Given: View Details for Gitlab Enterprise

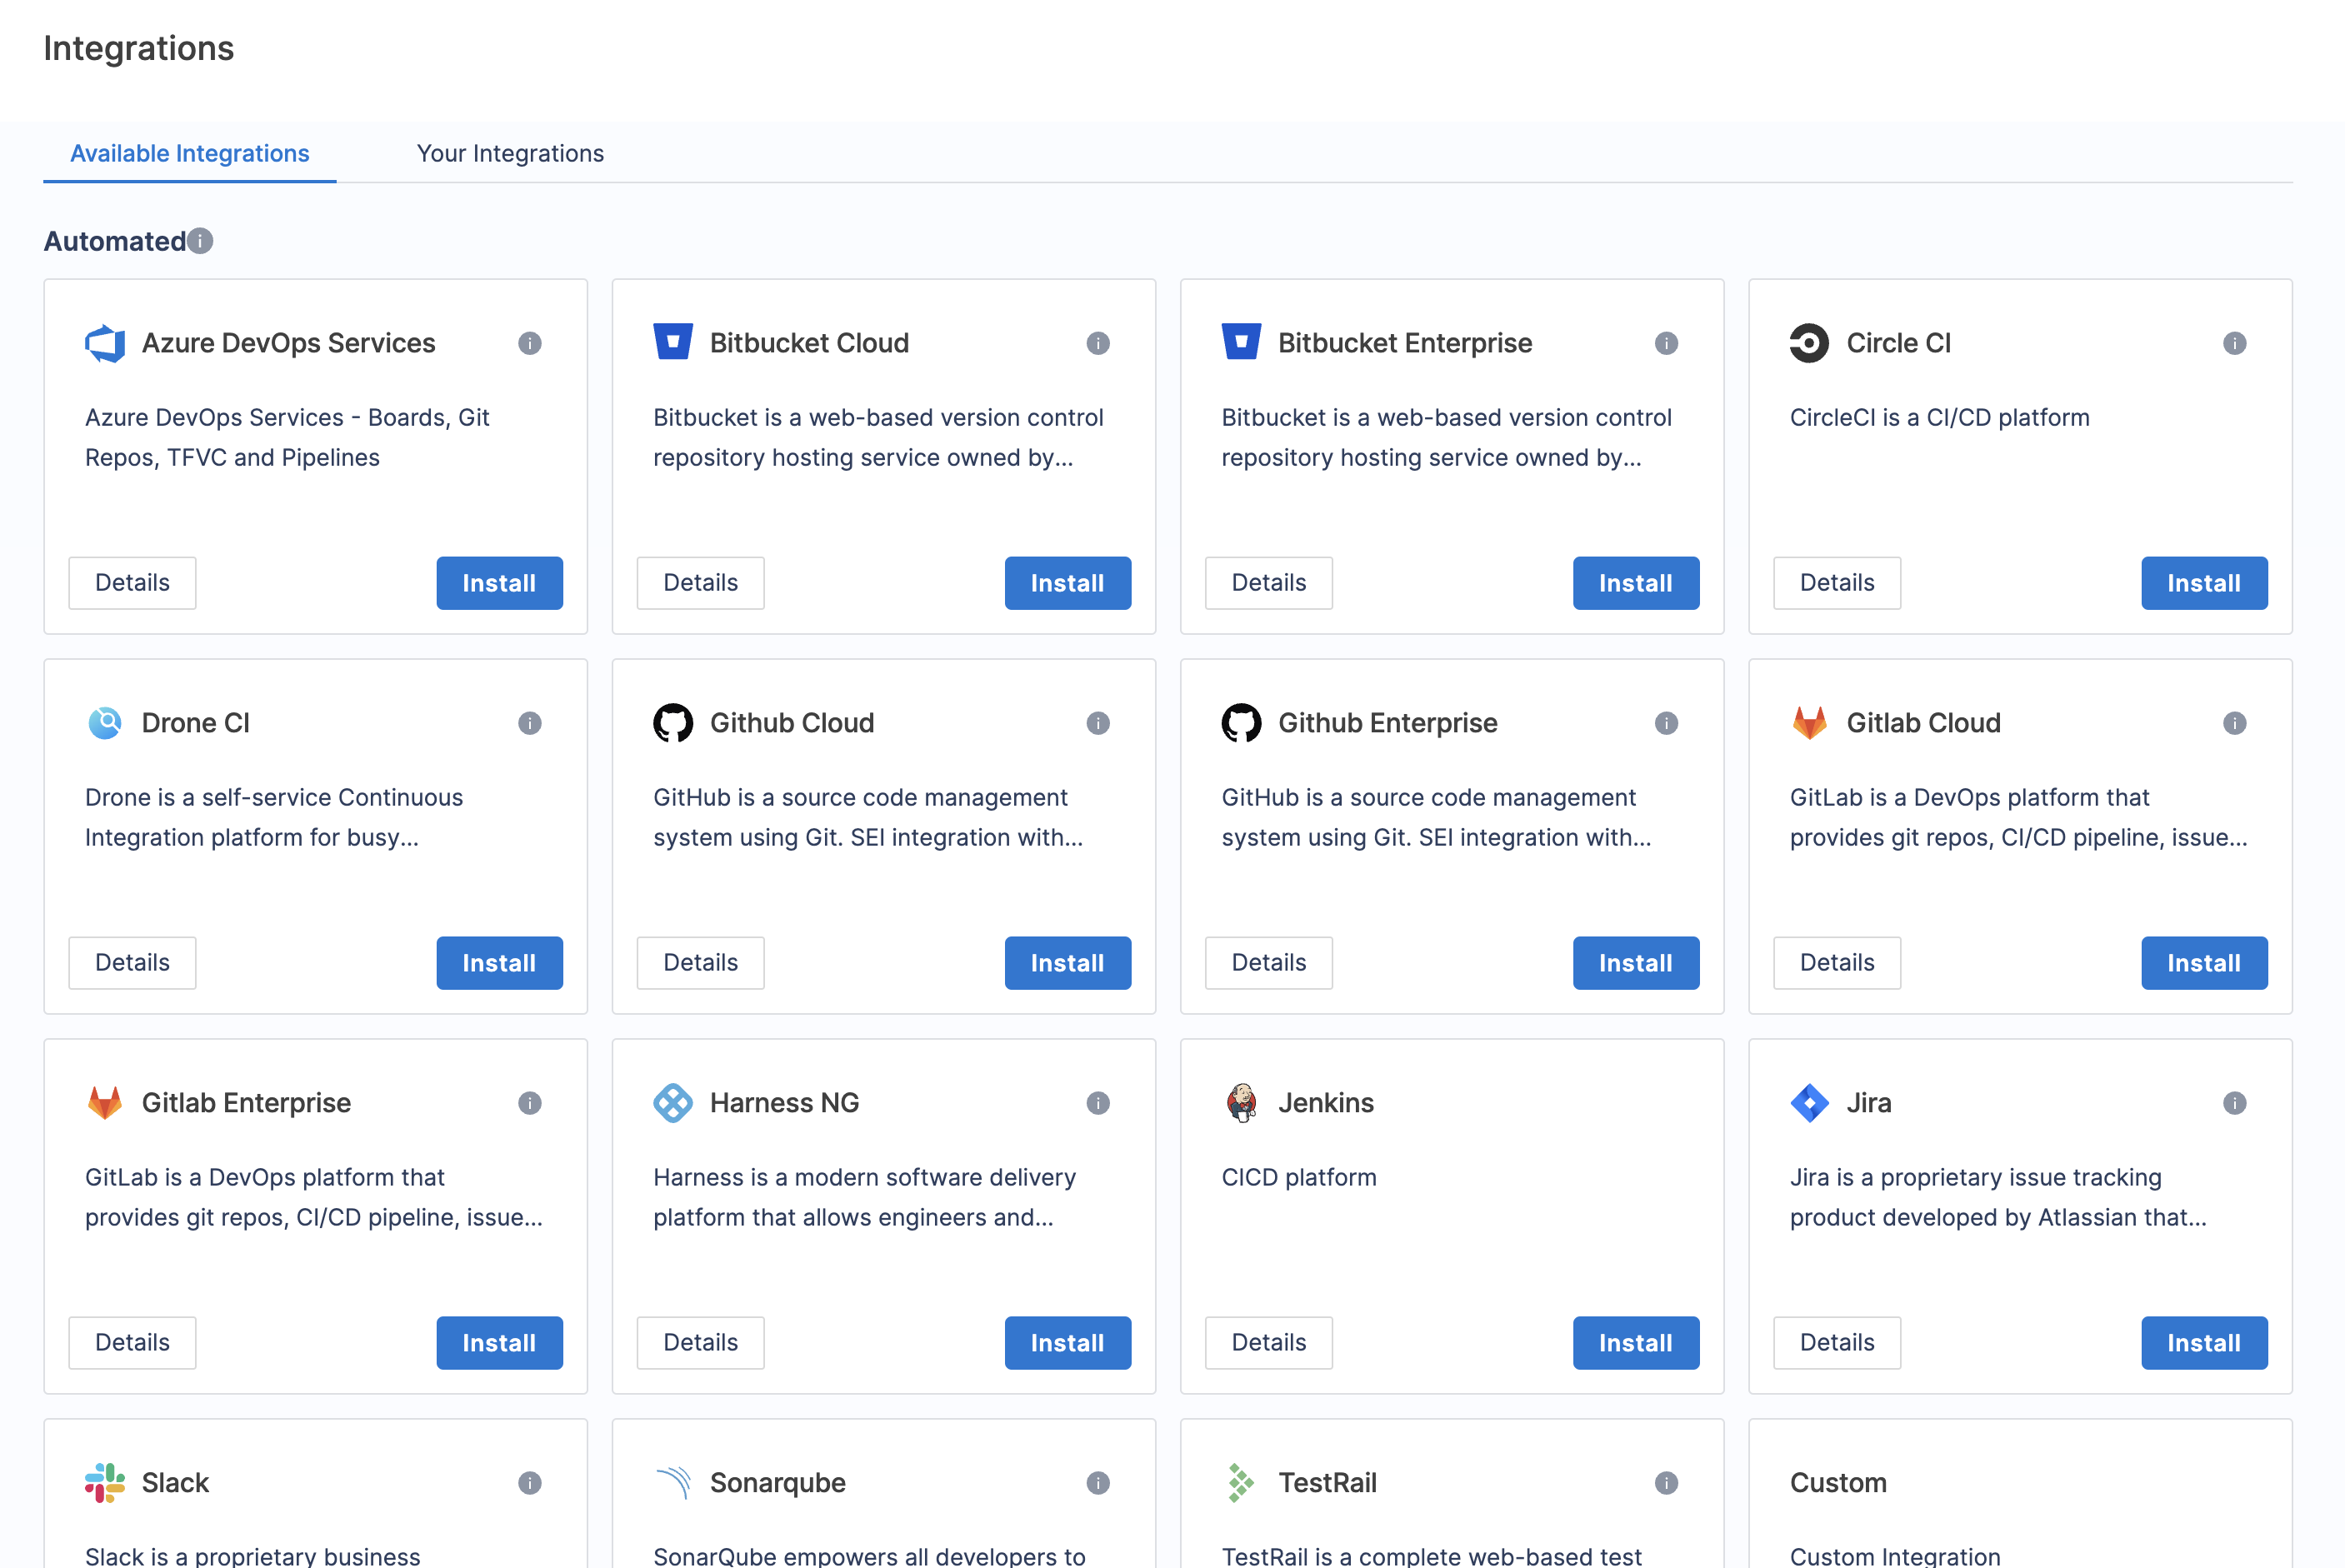Looking at the screenshot, I should pos(132,1342).
